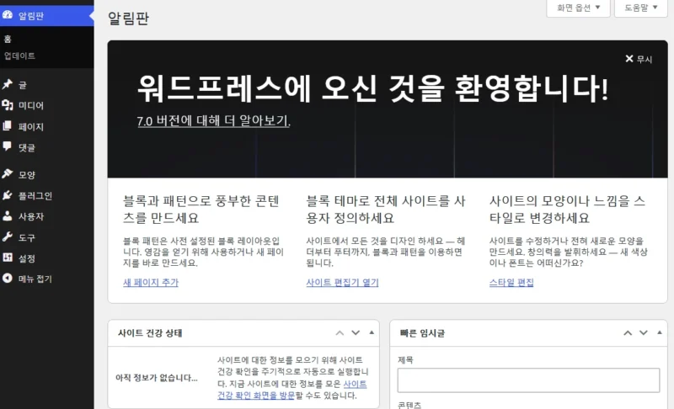The image size is (674, 409).
Task: Click the 새 페이지 추가 link
Action: (151, 283)
